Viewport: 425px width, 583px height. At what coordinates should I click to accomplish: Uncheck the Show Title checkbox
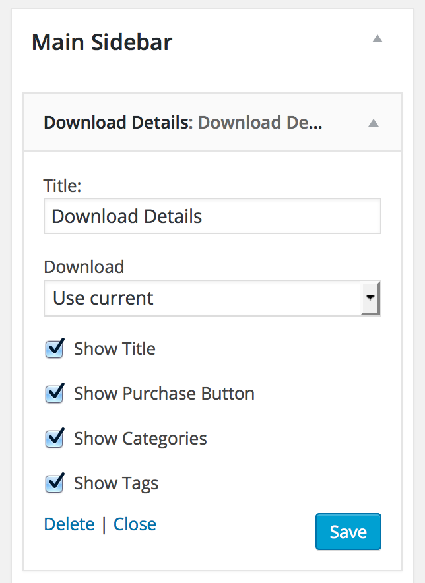point(54,349)
